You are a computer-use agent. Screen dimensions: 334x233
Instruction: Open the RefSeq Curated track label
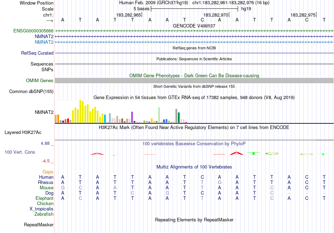[37, 53]
